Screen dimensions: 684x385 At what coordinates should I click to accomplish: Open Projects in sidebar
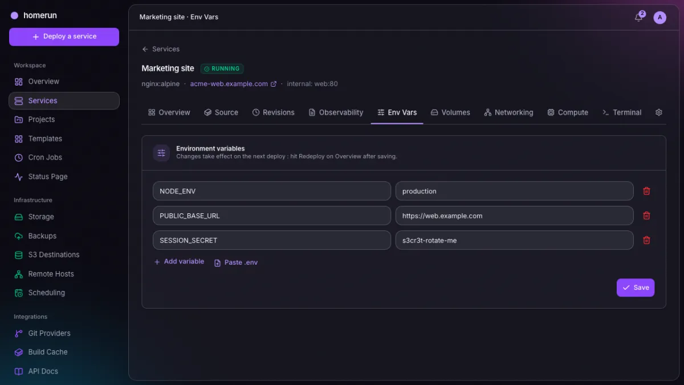(x=64, y=119)
